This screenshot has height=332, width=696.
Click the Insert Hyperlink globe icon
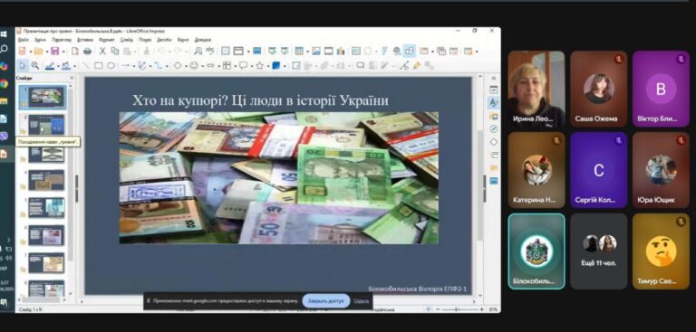pyautogui.click(x=396, y=52)
